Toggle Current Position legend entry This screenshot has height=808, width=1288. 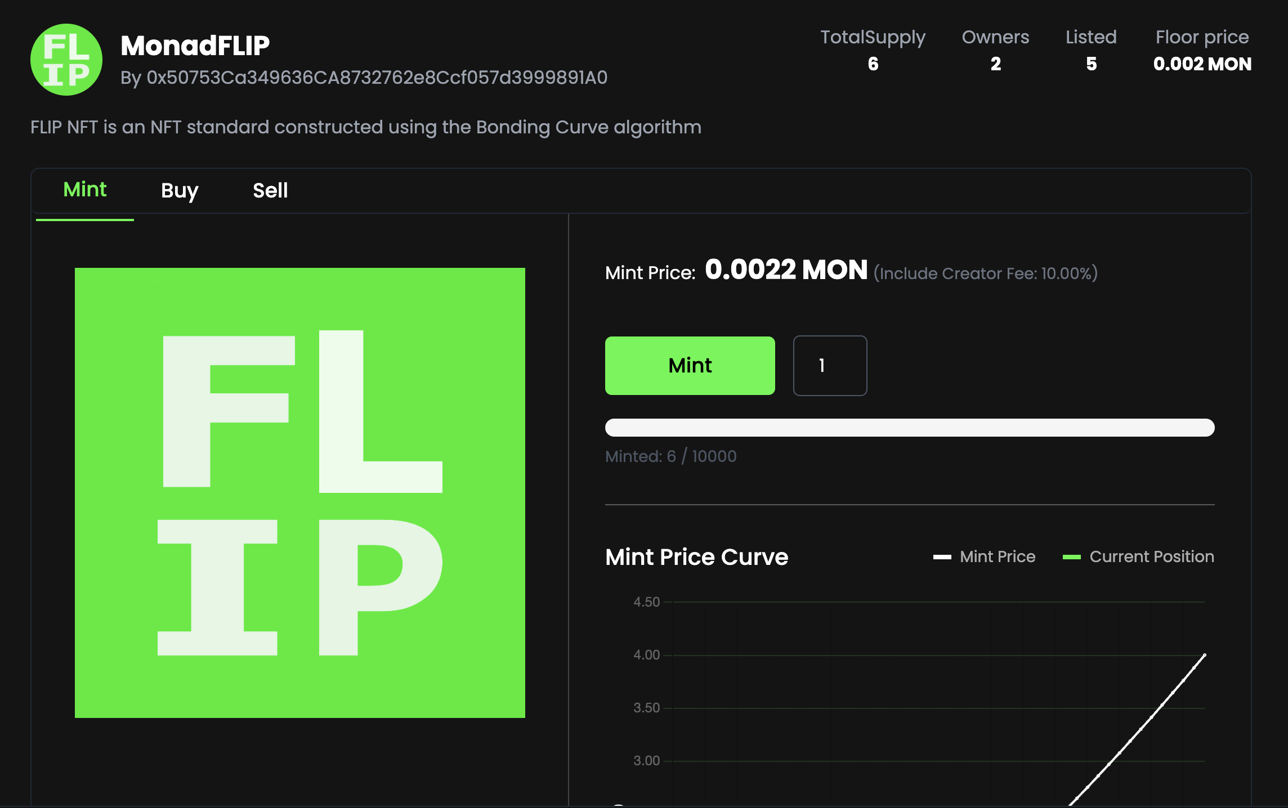1139,556
